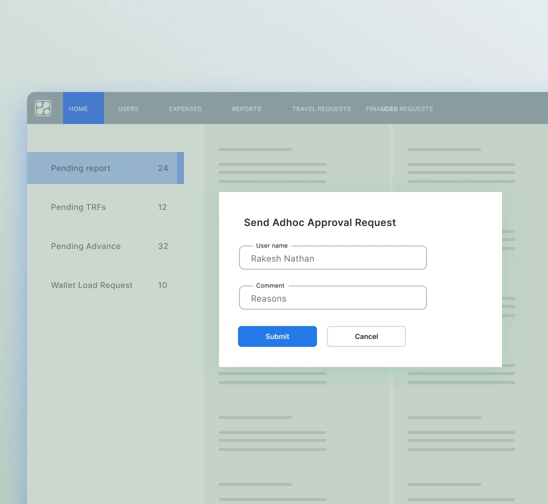
Task: Click the Wallet Load Request count 10
Action: [162, 285]
